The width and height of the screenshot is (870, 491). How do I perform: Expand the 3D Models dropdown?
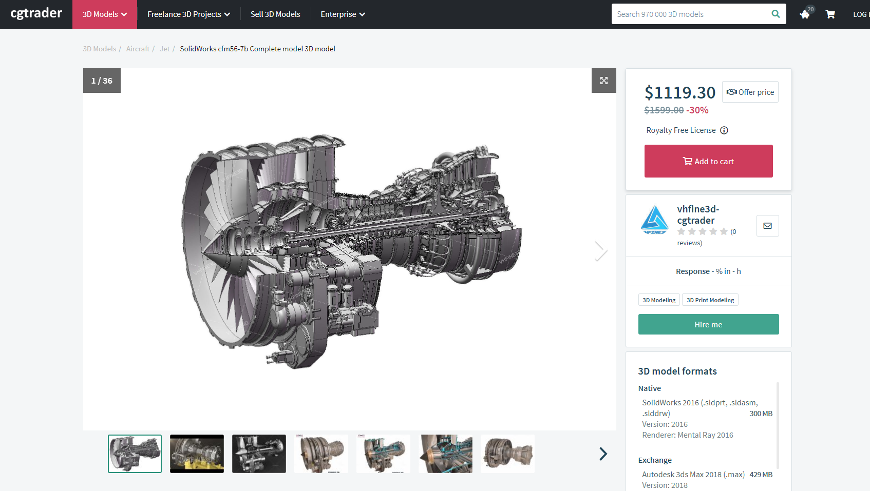coord(104,14)
